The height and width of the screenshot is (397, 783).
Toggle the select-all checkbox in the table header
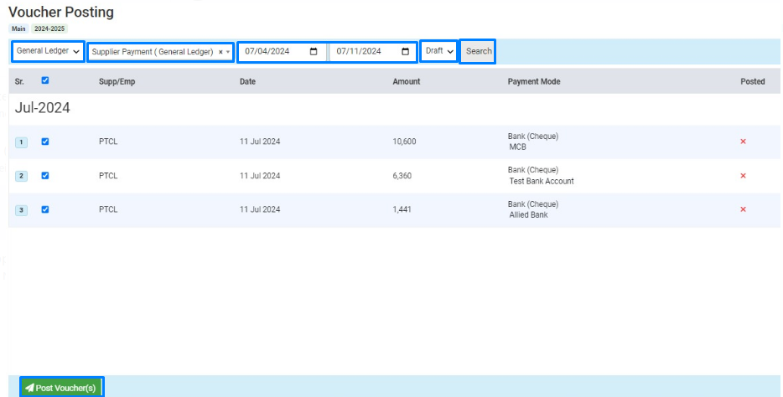(x=45, y=80)
